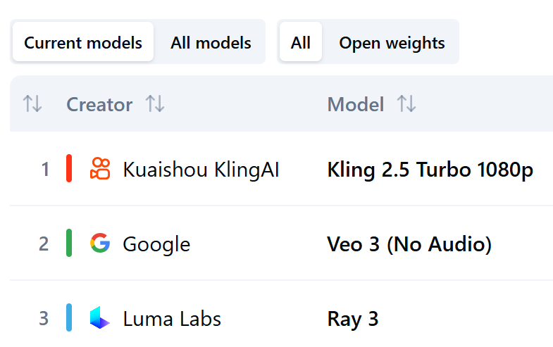Click the Luma Labs logo icon
The image size is (553, 347).
point(100,318)
